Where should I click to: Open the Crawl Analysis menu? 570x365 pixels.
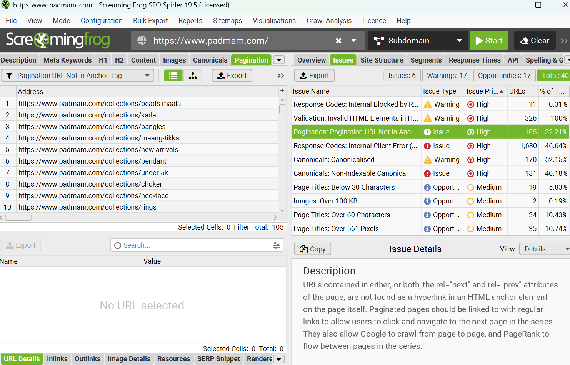(x=328, y=21)
